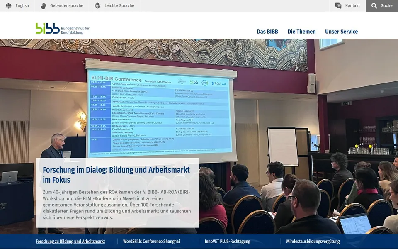The width and height of the screenshot is (398, 249).
Task: Select the WordSkills Conference Shanghai slide
Action: pos(151,242)
